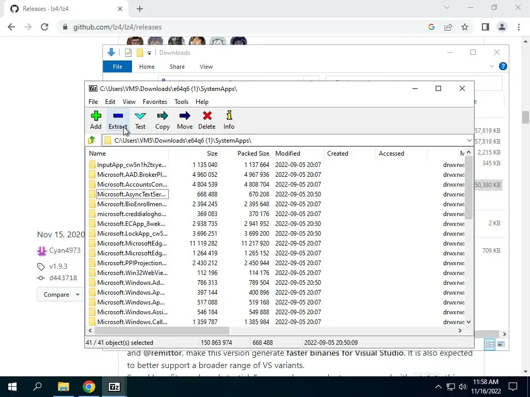Open File Explorer from the taskbar
Screen dimensions: 530x397
click(63, 387)
